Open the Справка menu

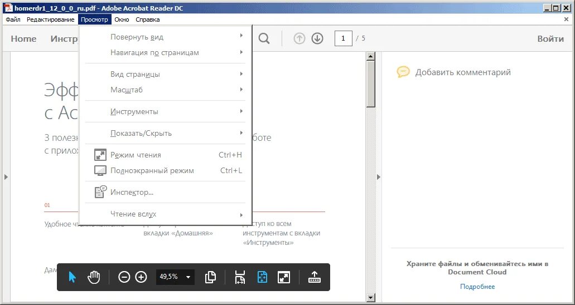tap(148, 19)
